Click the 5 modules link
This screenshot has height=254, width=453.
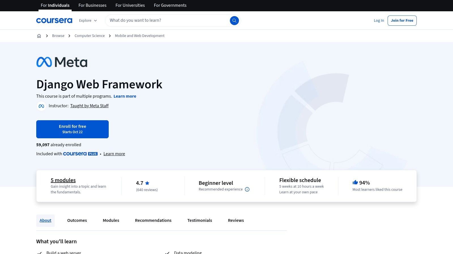(63, 180)
